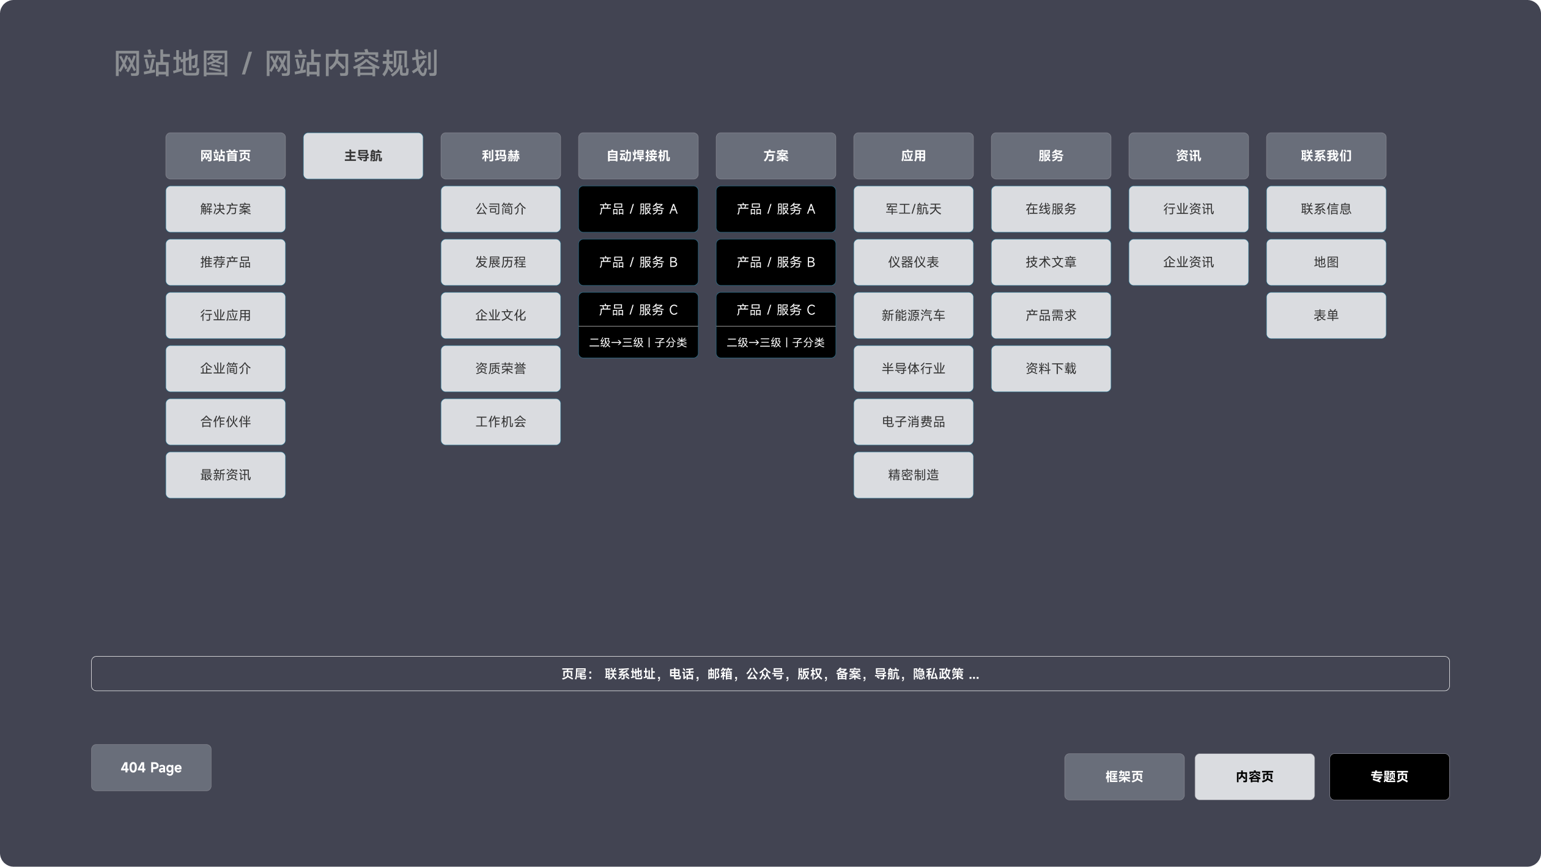Expand 二级→三级 | 子分类 under 自动焊接机
This screenshot has height=867, width=1541.
pyautogui.click(x=638, y=342)
